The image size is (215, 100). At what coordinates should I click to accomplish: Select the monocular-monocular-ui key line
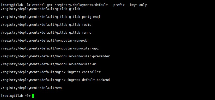click(49, 64)
